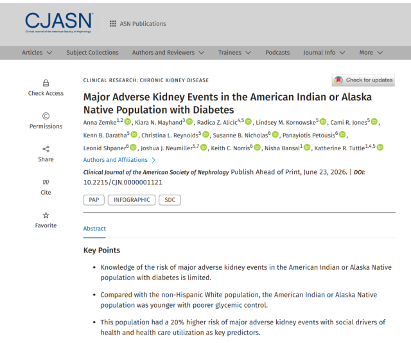The width and height of the screenshot is (411, 343).
Task: Open Christina L. Reynolds's ORCID icon
Action: [x=205, y=134]
